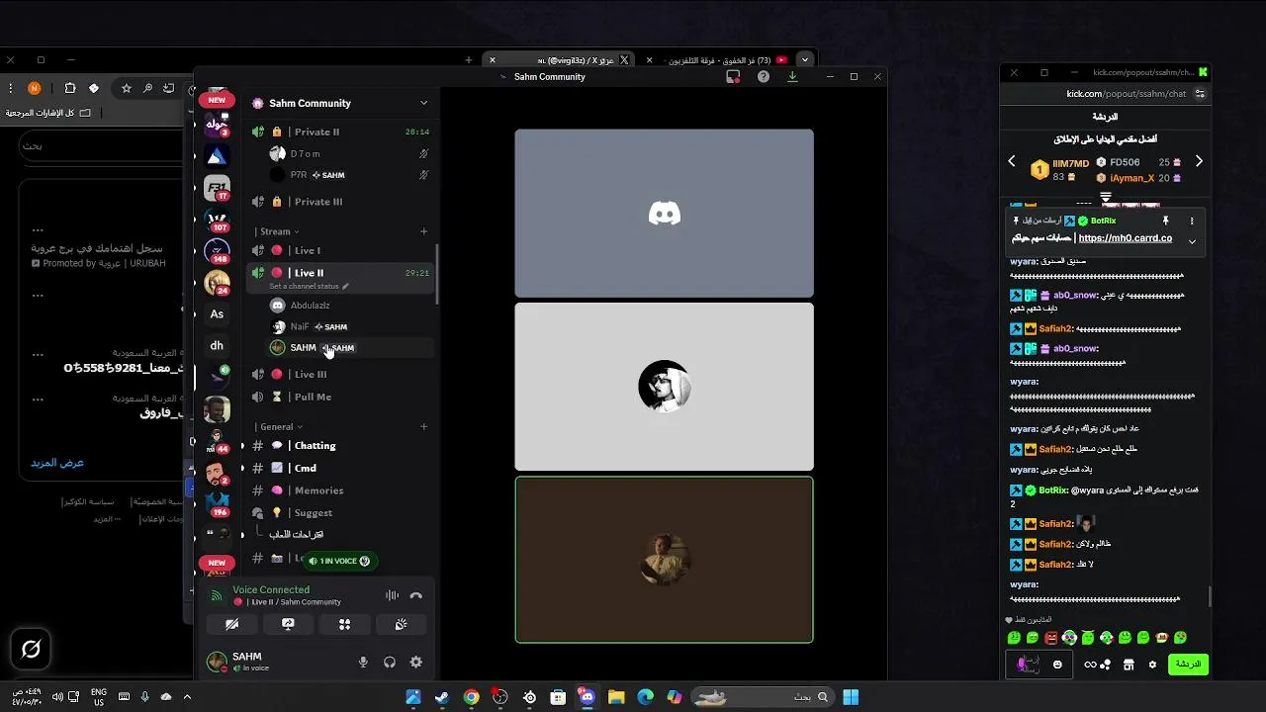Select the Live II voice channel

click(341, 273)
